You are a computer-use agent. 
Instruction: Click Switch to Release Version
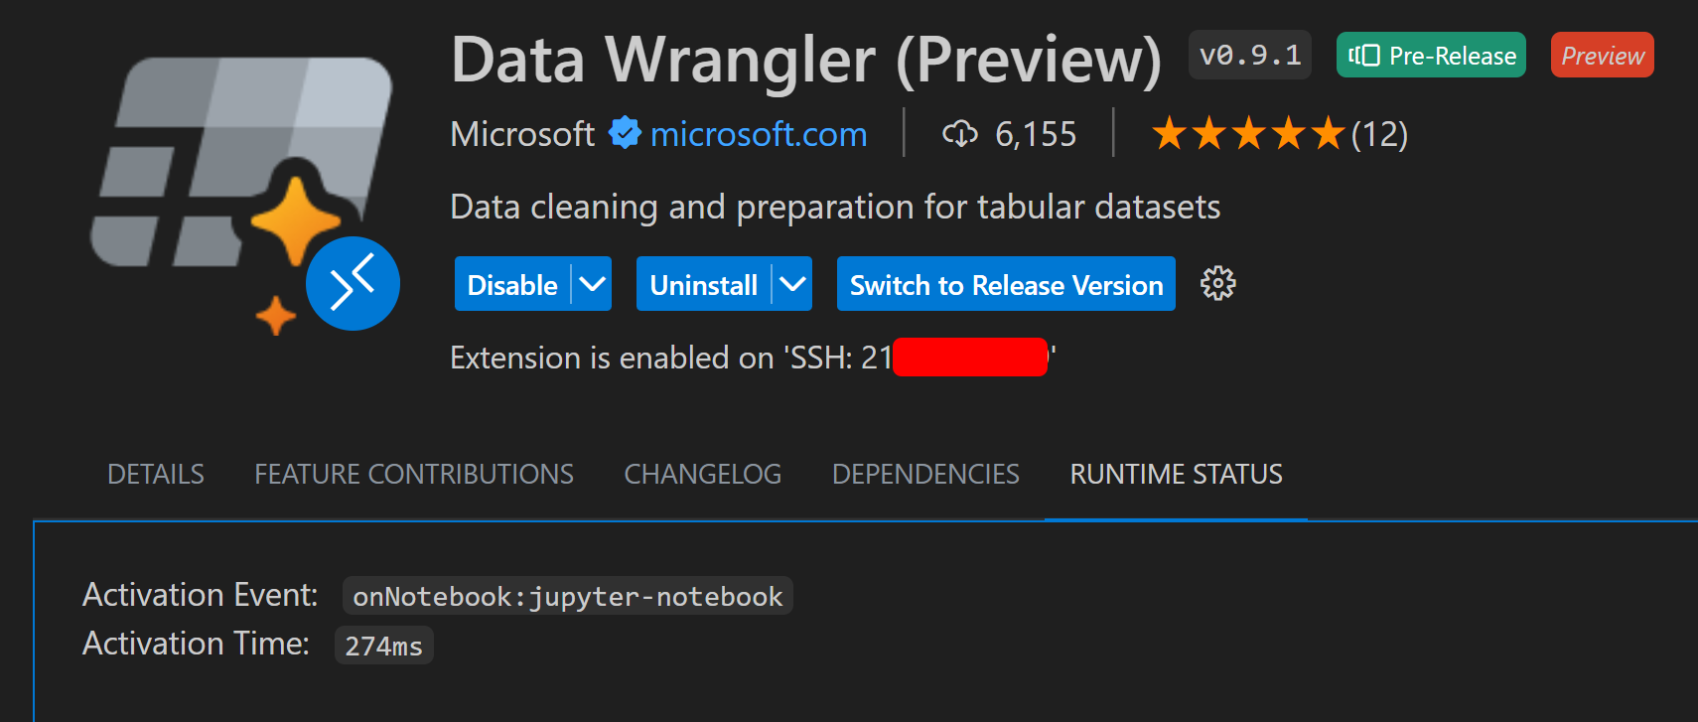point(1005,284)
